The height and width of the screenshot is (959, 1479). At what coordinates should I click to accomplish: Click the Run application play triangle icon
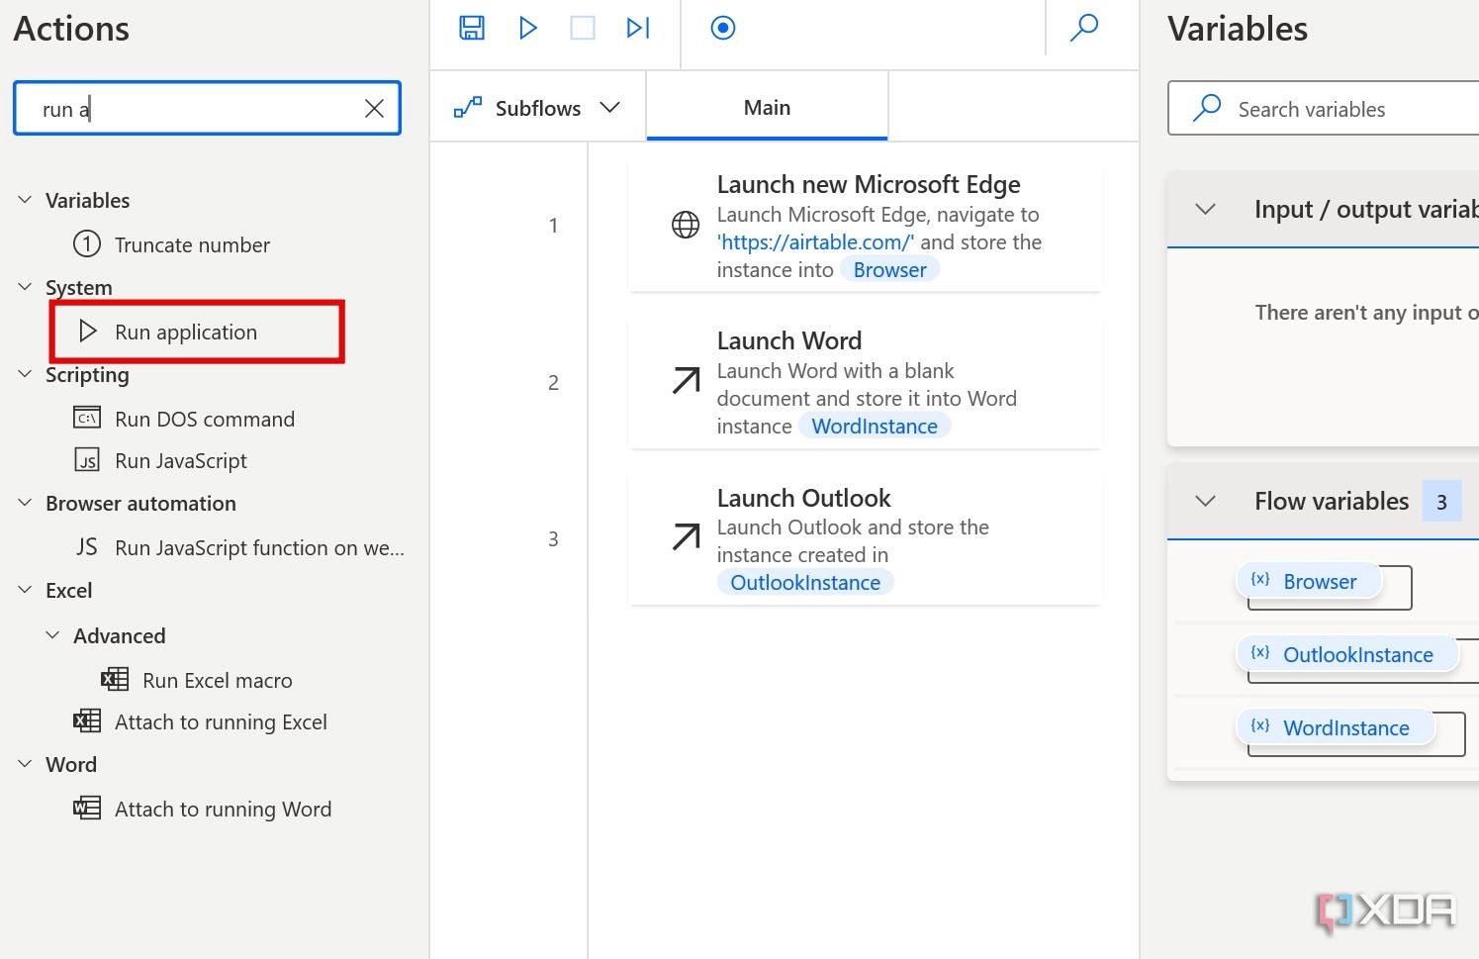[88, 331]
